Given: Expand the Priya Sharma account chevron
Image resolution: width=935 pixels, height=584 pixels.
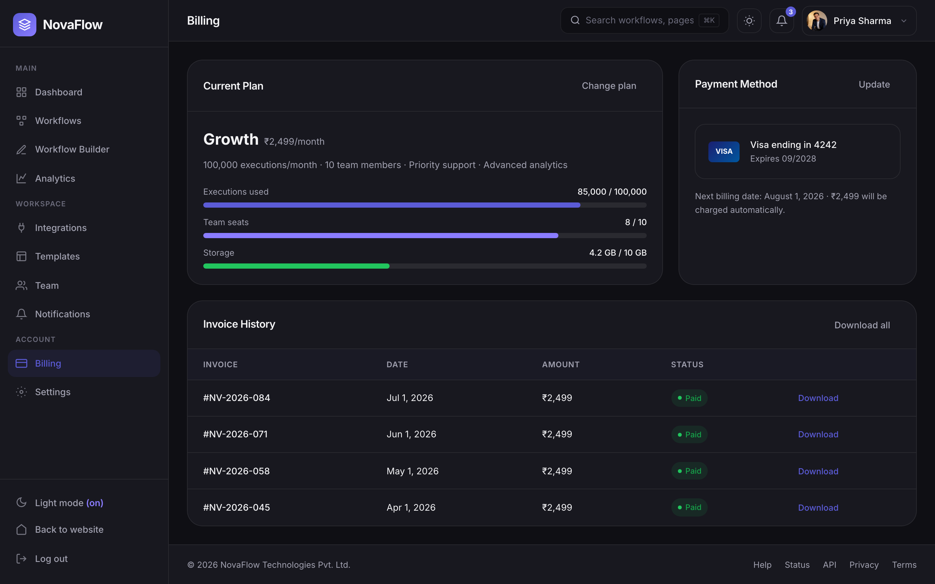Looking at the screenshot, I should pyautogui.click(x=904, y=21).
